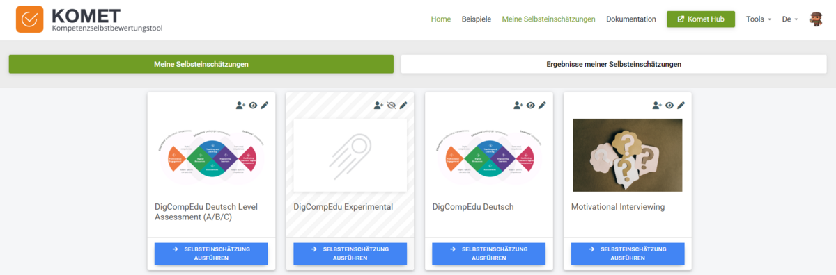Image resolution: width=836 pixels, height=275 pixels.
Task: Click pencil edit icon on Motivational Interviewing card
Action: point(681,106)
